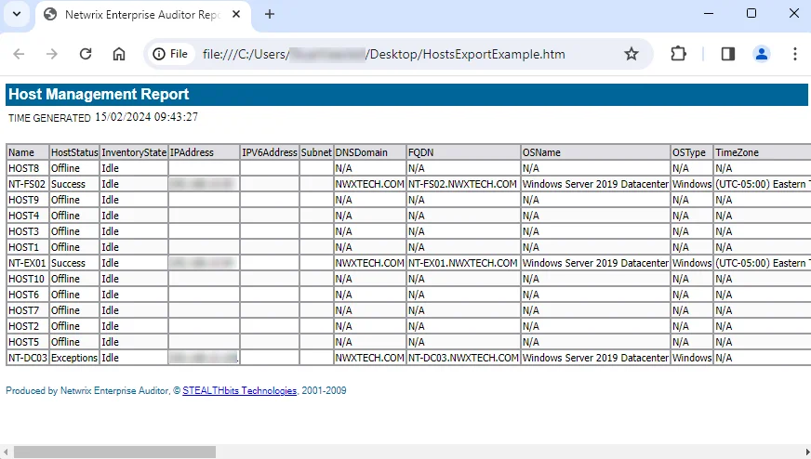Click the Success status for NT-FS02
811x459 pixels.
point(74,184)
